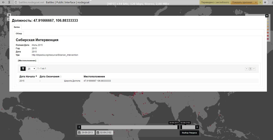Zoom in map with plus button
Viewport: 273px width, 140px height.
point(9,15)
